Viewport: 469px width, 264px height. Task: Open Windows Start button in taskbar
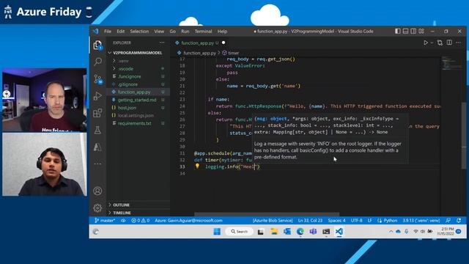pos(217,232)
